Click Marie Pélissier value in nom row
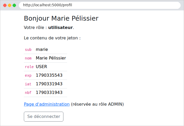The width and height of the screenshot is (184, 126). click(x=51, y=58)
